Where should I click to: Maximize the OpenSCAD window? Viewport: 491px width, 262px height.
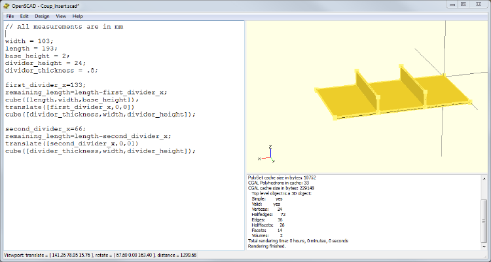(464, 5)
